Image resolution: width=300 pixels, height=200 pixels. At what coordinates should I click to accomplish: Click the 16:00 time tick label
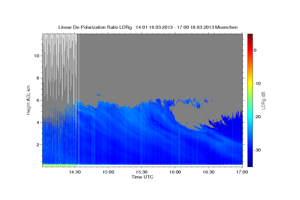[175, 172]
